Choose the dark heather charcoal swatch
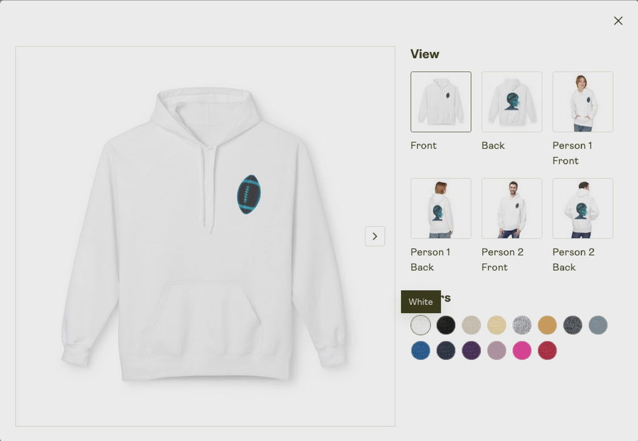The image size is (638, 441). pyautogui.click(x=573, y=325)
